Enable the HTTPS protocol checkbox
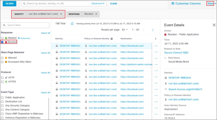 tap(2, 82)
